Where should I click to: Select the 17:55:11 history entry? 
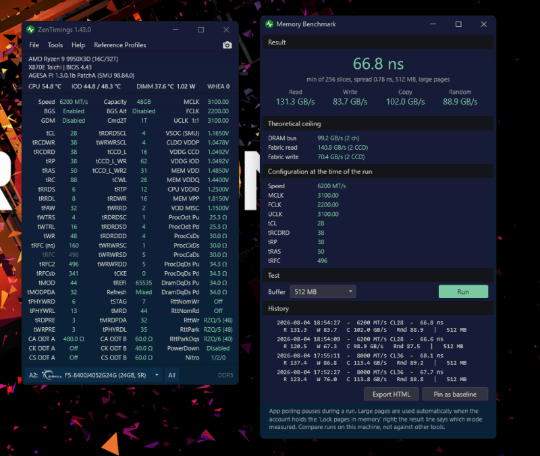(372, 359)
